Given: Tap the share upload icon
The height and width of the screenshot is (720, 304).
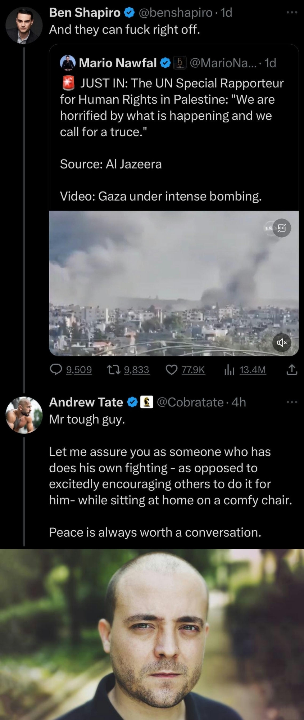Looking at the screenshot, I should [292, 369].
